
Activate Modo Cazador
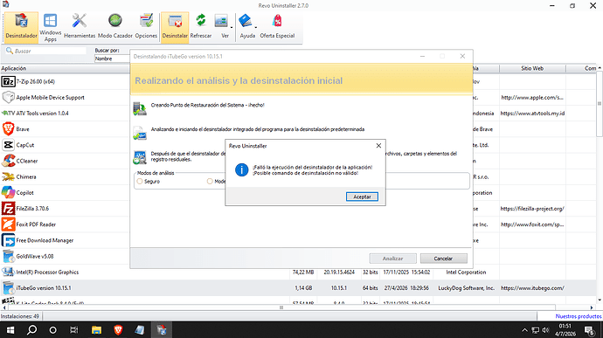(115, 26)
